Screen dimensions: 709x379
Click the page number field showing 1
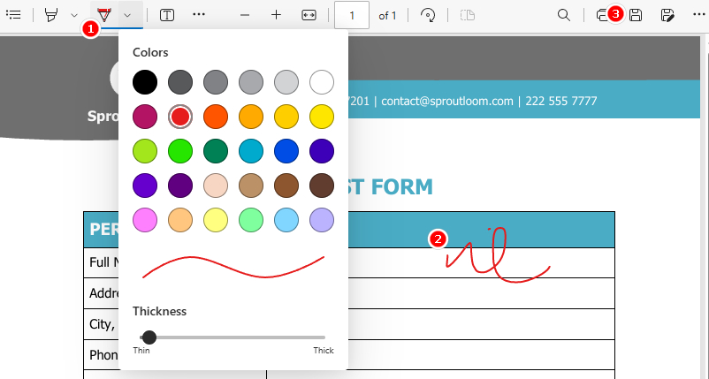[x=352, y=15]
